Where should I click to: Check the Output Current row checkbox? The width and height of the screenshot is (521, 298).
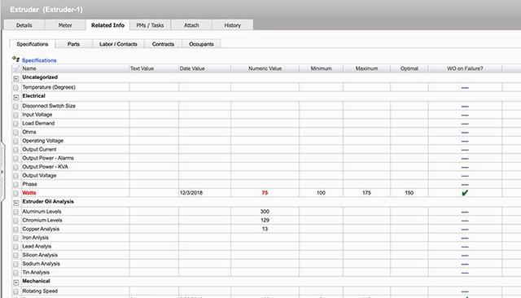[x=15, y=150]
